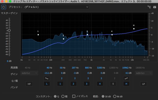Screen dimensions: 158x100
Task: Open the HP 6dB/Oct slope dropdown
Action: coord(29,73)
